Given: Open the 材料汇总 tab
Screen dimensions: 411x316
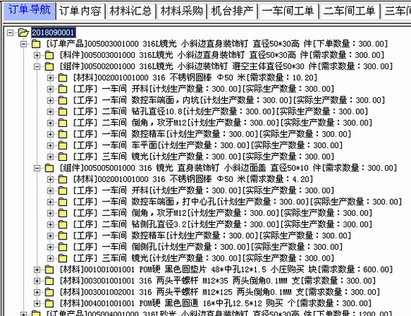Looking at the screenshot, I should 131,11.
